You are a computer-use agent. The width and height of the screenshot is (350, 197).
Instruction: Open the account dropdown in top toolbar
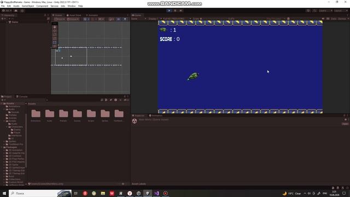click(x=7, y=10)
